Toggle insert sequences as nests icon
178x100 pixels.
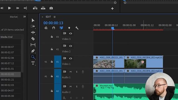[x=46, y=28]
